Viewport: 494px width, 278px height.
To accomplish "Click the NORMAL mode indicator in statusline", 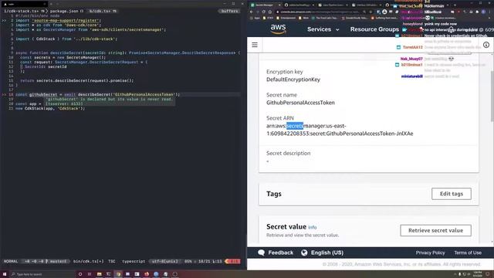I will (11, 261).
